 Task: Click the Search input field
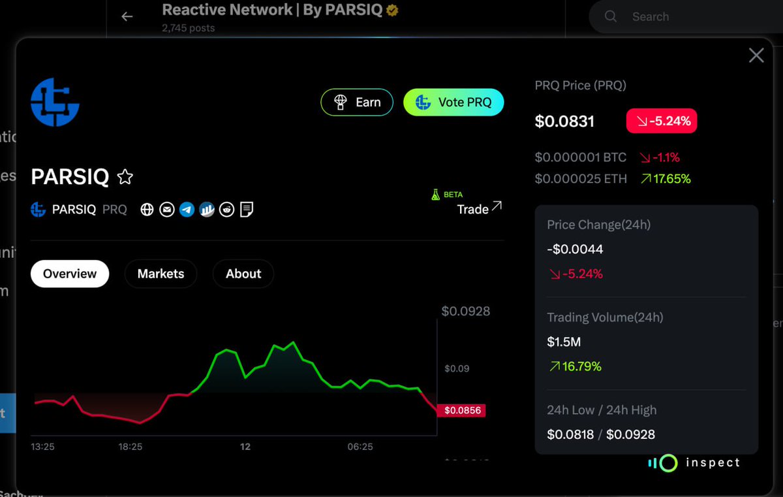point(685,17)
